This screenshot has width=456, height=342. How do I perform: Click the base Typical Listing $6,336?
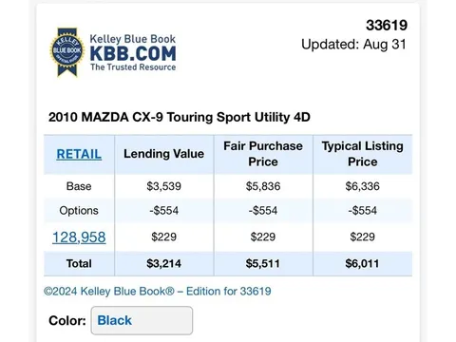tap(363, 186)
